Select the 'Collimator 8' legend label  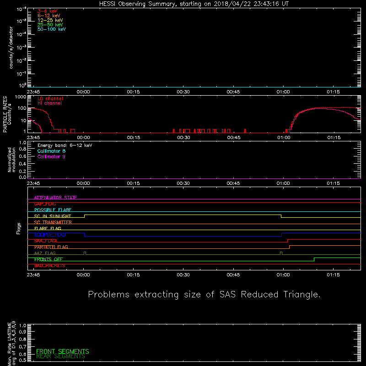51,151
